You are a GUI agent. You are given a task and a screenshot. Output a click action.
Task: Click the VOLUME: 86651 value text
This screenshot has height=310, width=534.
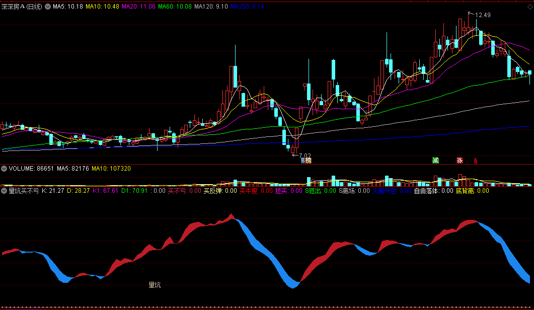(x=31, y=169)
